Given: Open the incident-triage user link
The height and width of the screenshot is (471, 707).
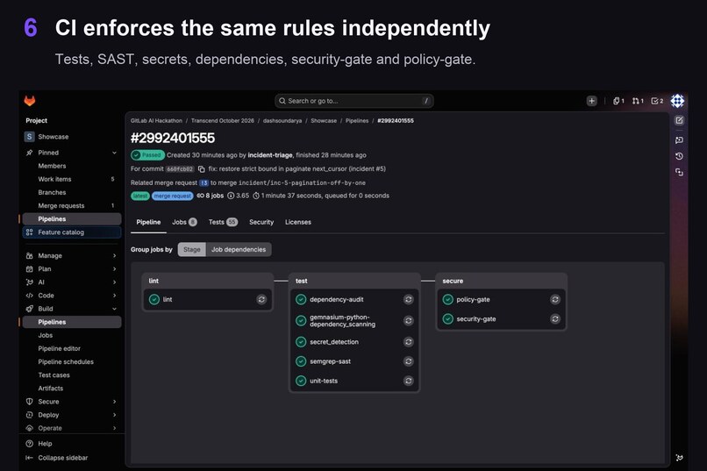Looking at the screenshot, I should pos(270,155).
